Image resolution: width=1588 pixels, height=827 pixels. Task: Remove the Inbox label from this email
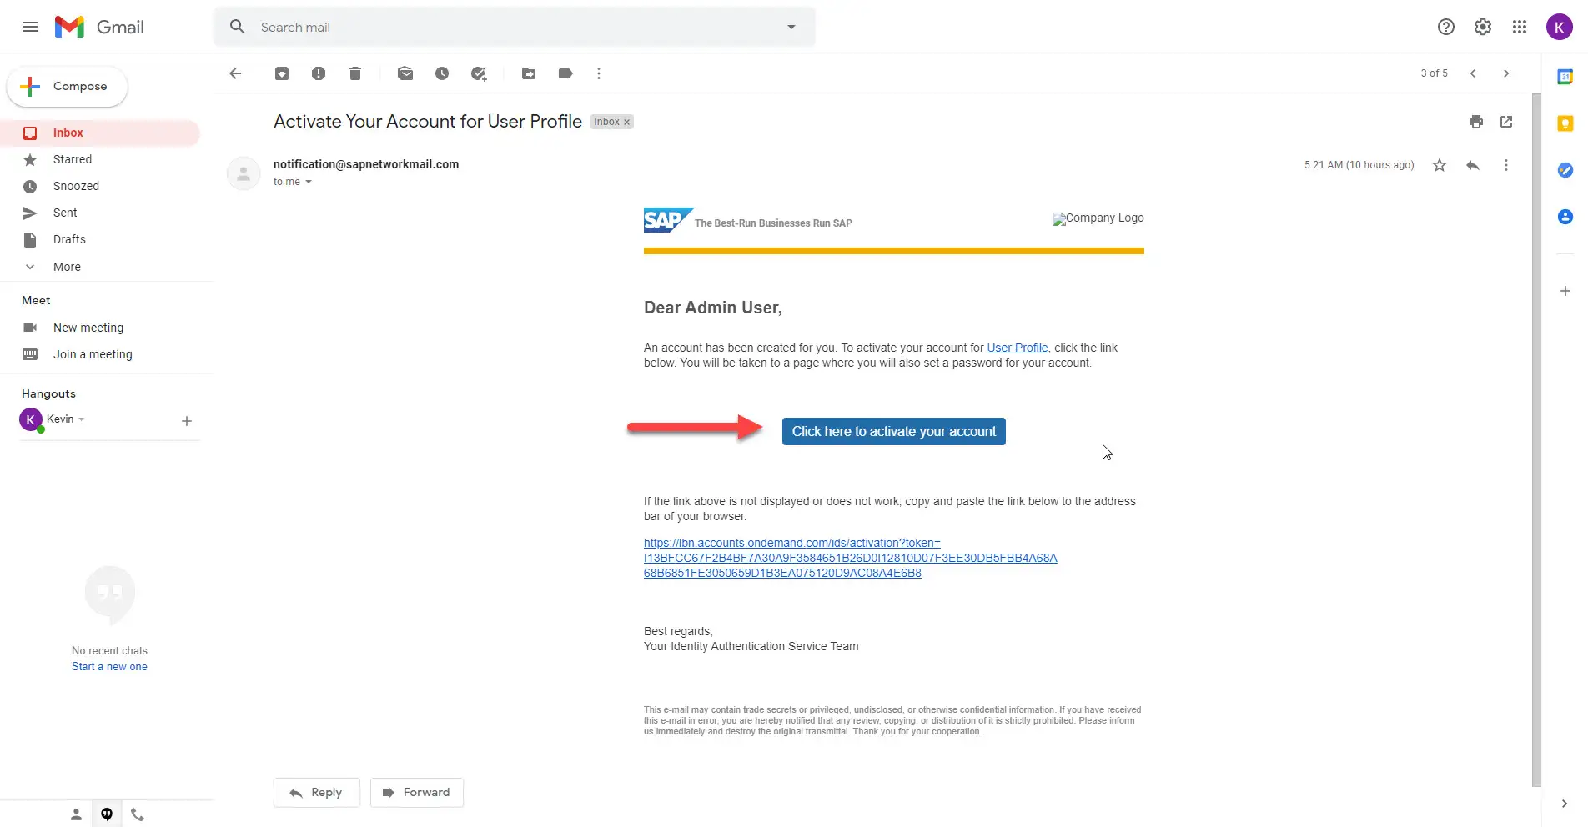[627, 122]
